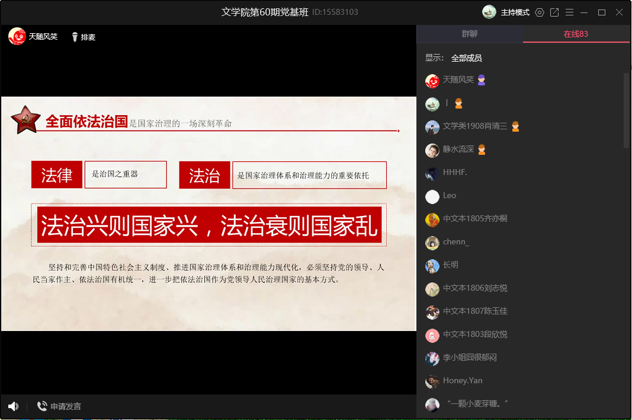Viewport: 632px width, 420px height.
Task: Click the host avatar next to 主持模式
Action: 489,12
